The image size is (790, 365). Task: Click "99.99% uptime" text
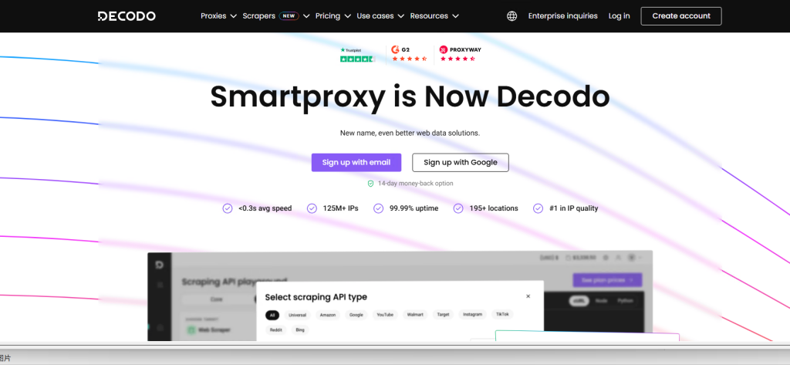coord(414,208)
